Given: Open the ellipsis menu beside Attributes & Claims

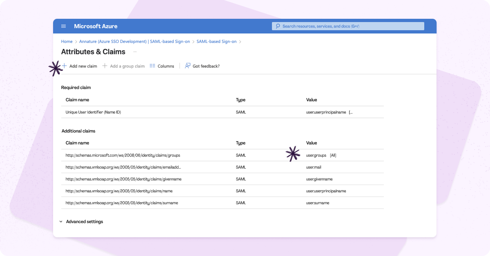Looking at the screenshot, I should click(x=135, y=52).
